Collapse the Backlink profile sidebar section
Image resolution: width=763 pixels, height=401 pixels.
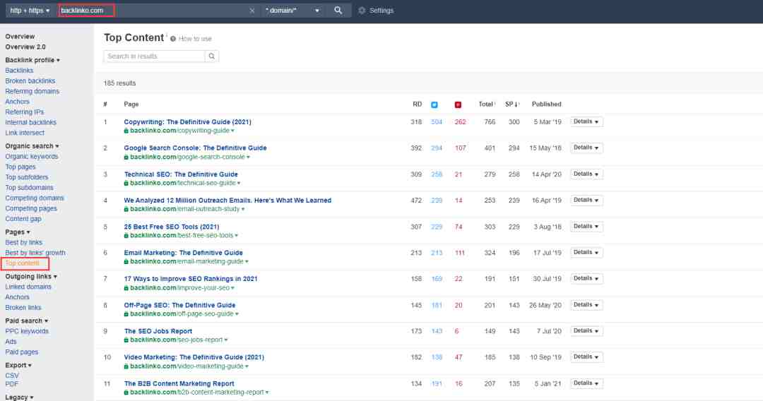coord(32,60)
